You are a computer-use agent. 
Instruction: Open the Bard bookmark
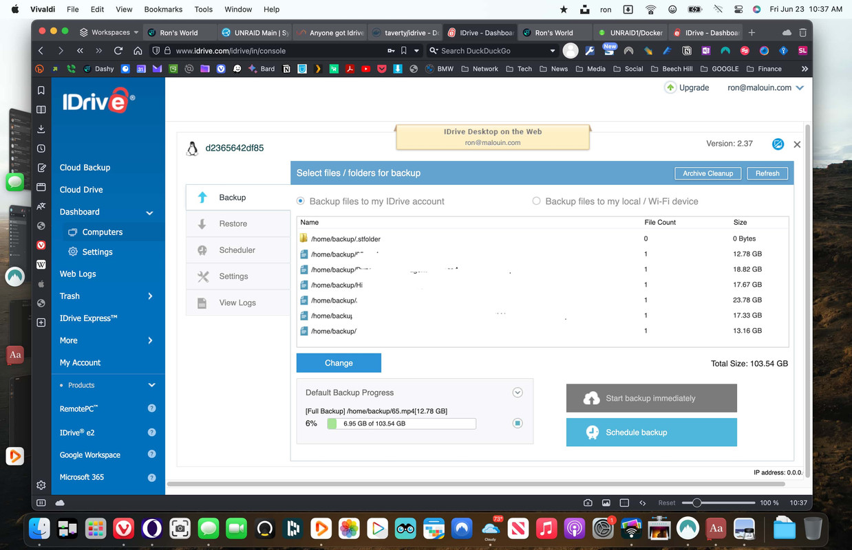(262, 69)
